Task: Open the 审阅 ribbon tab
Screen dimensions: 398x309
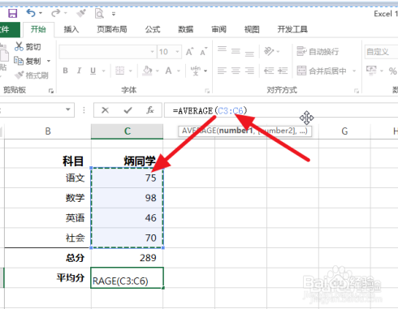Action: click(218, 29)
